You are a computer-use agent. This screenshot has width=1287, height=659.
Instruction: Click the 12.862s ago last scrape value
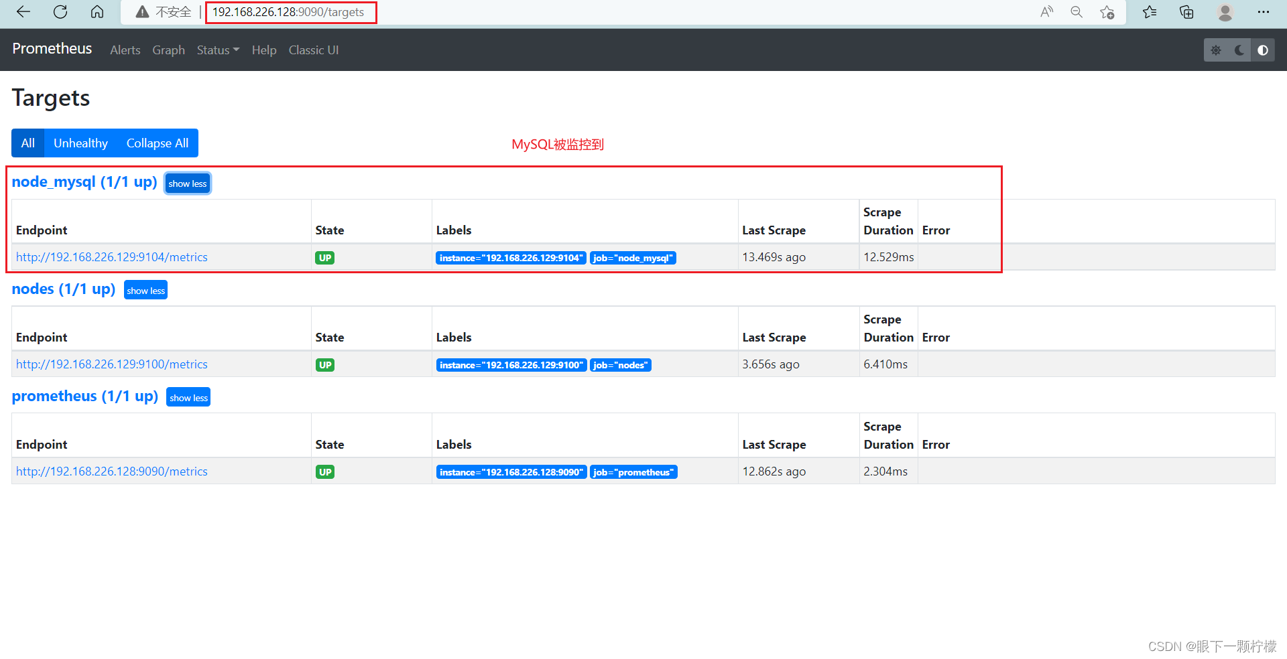[774, 471]
